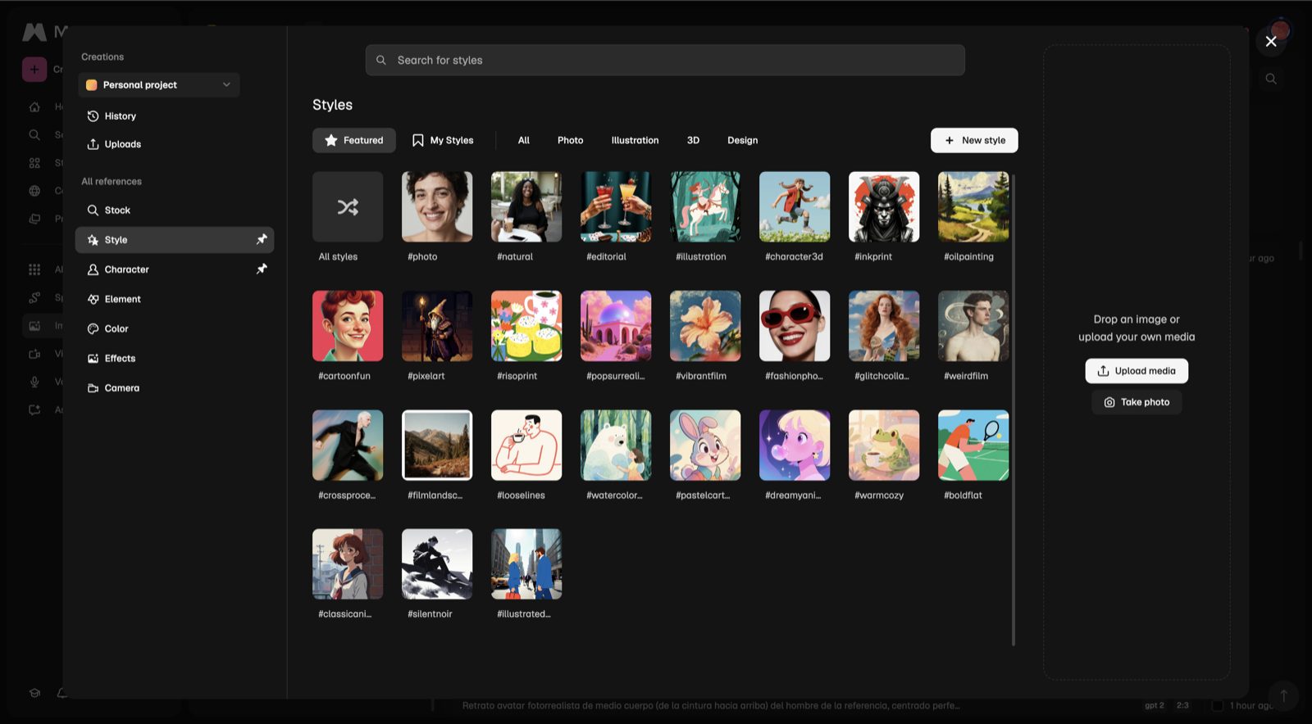Open the Personal project dropdown
Viewport: 1312px width, 724px height.
pyautogui.click(x=159, y=85)
